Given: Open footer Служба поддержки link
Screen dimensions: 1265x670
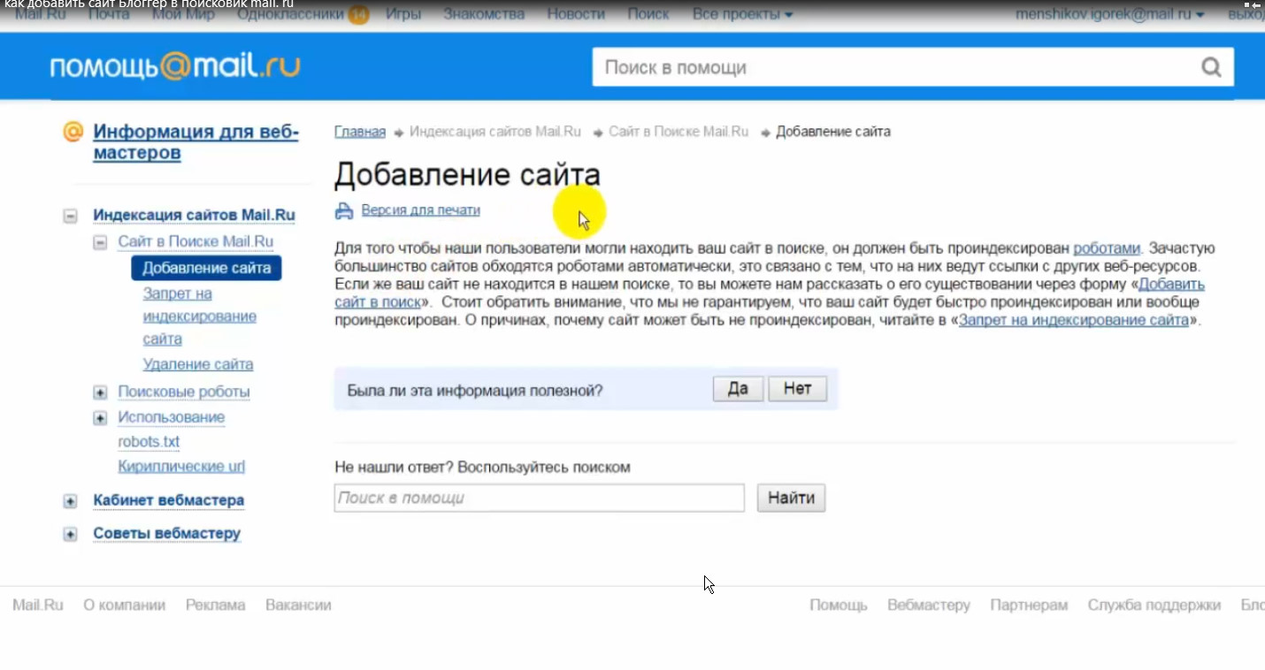Looking at the screenshot, I should [x=1154, y=605].
